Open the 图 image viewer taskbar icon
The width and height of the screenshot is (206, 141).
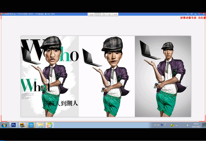point(49,125)
